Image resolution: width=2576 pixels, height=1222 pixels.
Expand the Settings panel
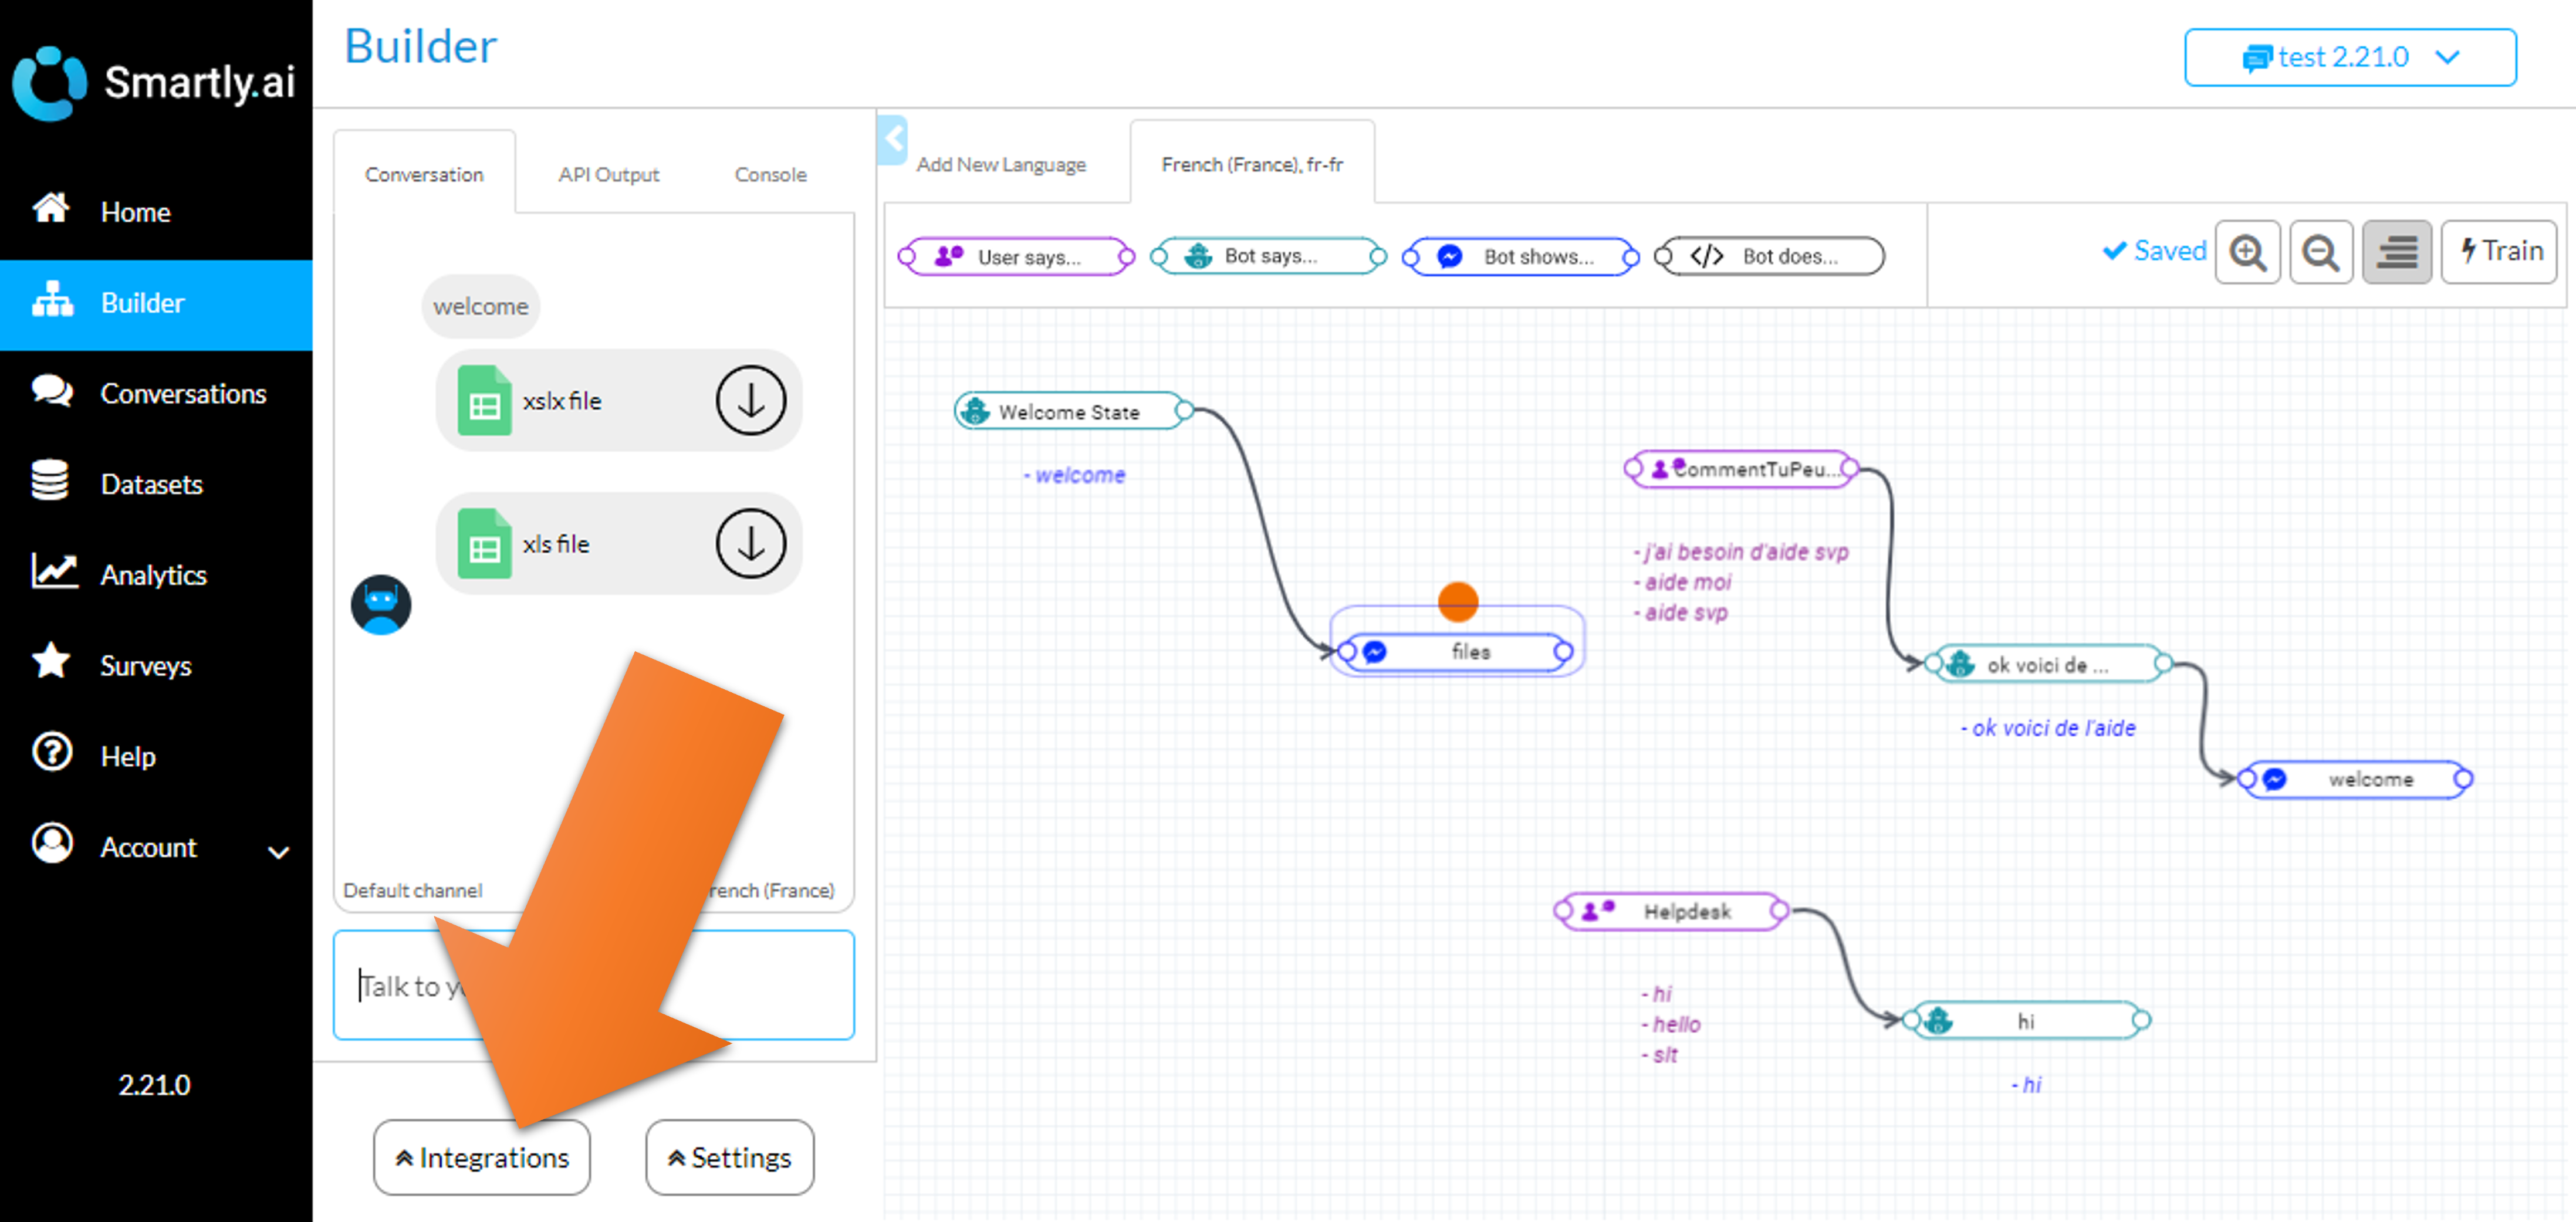[729, 1157]
